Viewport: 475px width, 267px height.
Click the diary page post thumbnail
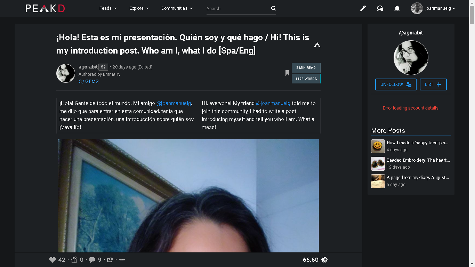pyautogui.click(x=378, y=181)
